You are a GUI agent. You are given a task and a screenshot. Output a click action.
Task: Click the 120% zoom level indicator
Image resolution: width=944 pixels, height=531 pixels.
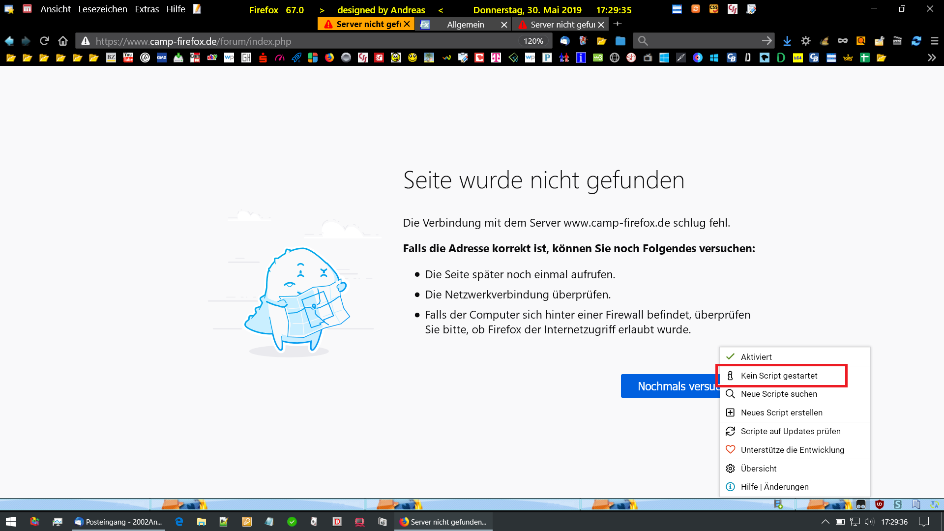[533, 41]
